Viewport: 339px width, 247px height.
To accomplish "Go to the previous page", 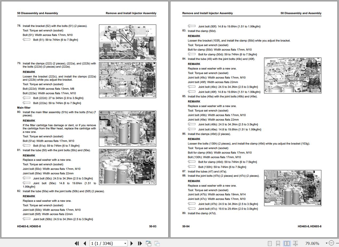I will coord(85,243).
